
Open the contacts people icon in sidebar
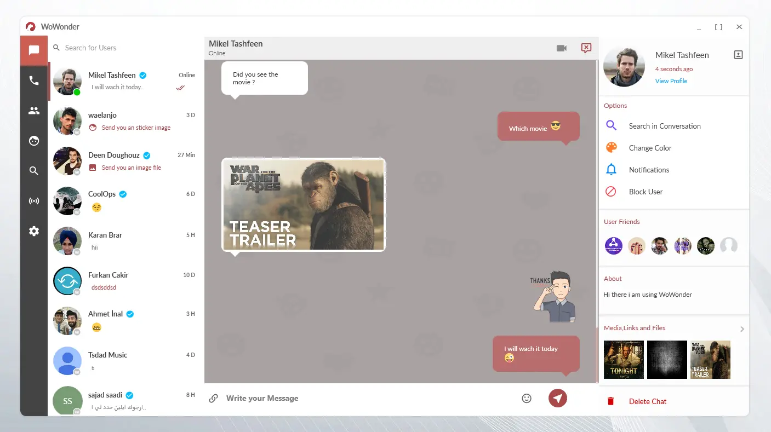click(34, 111)
